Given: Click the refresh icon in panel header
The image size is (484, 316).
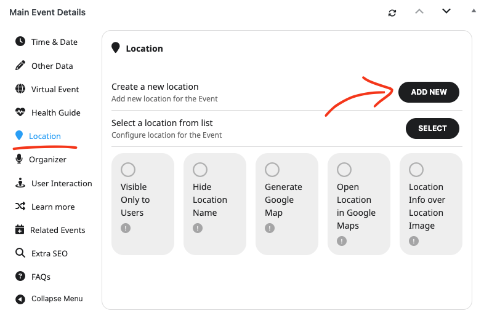Looking at the screenshot, I should pos(392,12).
